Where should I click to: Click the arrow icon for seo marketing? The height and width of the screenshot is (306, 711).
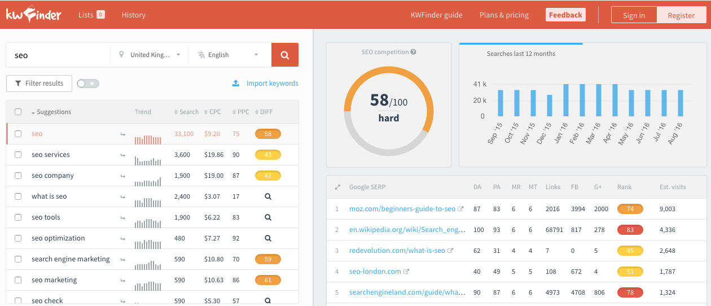(x=122, y=281)
